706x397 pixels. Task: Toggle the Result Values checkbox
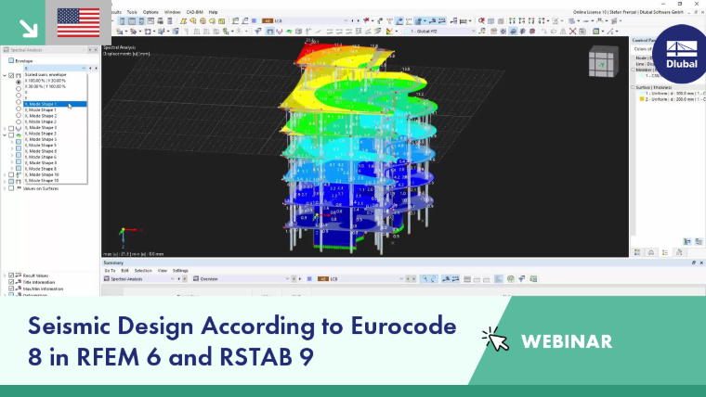pos(11,275)
